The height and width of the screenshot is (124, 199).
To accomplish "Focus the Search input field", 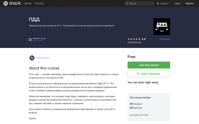I will point(139,4).
